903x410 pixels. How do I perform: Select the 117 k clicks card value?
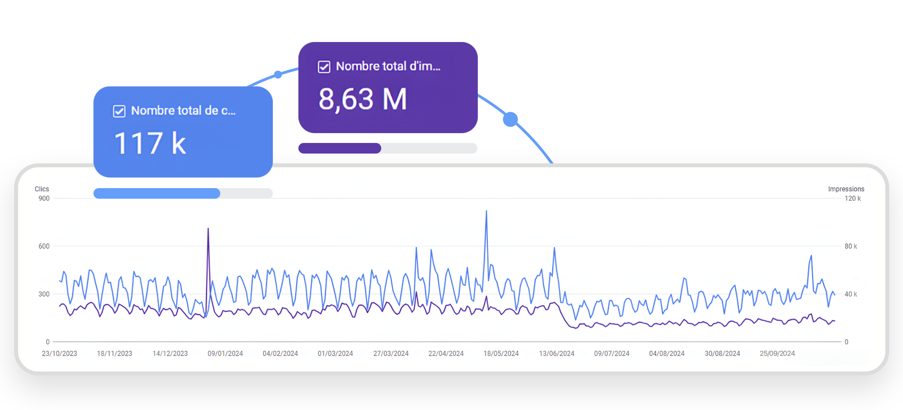pyautogui.click(x=150, y=143)
